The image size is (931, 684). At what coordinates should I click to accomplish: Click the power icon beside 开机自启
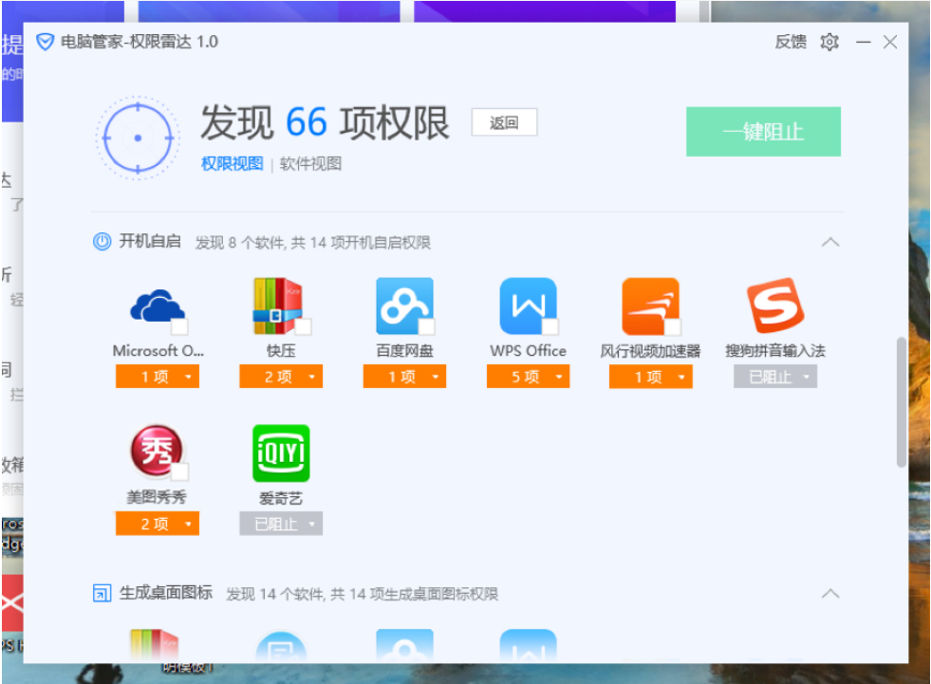102,242
